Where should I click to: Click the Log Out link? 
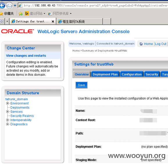click(x=160, y=44)
